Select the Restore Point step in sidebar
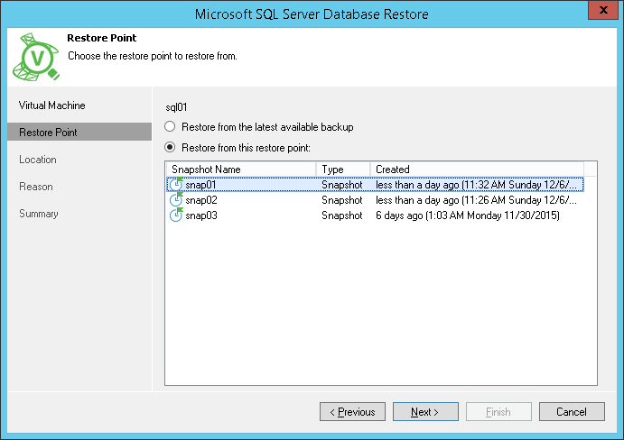Screen dimensions: 624x440 pos(49,133)
